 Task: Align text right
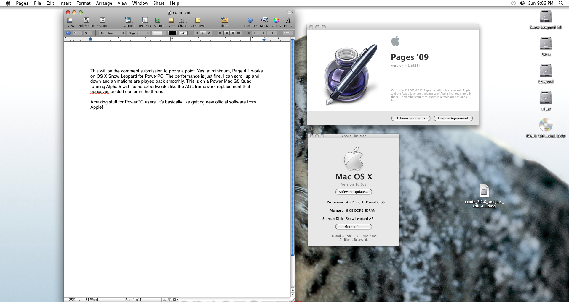[x=232, y=33]
